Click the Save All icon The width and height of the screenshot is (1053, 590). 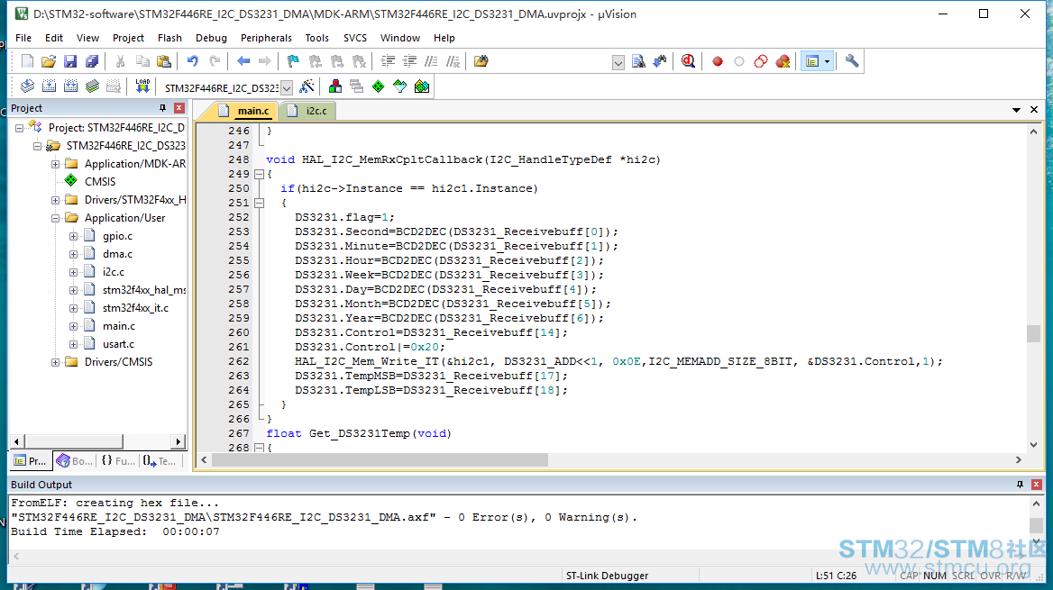[92, 61]
